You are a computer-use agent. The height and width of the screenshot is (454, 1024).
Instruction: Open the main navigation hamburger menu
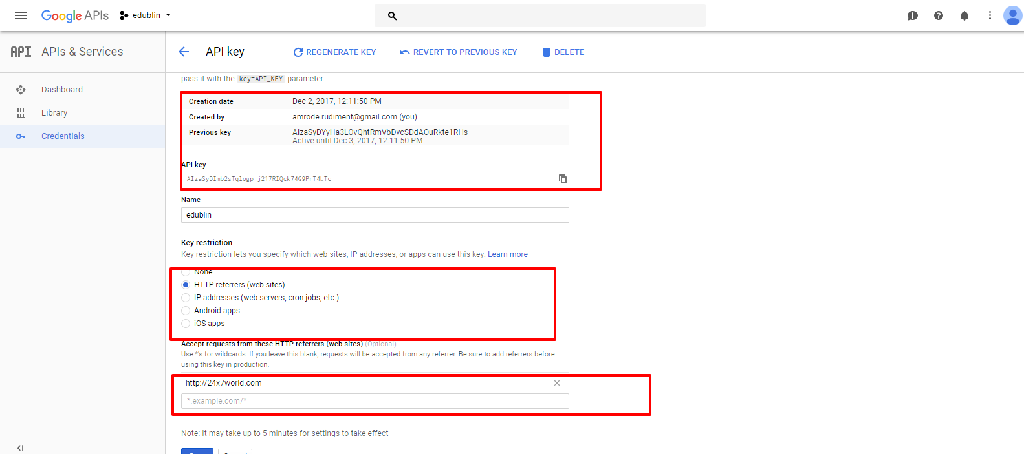(21, 15)
